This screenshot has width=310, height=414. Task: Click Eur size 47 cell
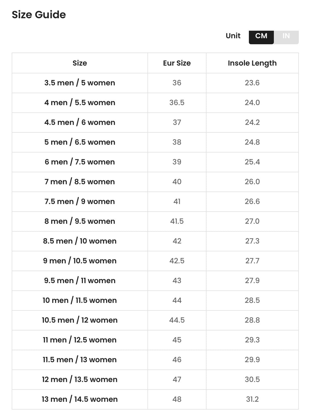(177, 379)
